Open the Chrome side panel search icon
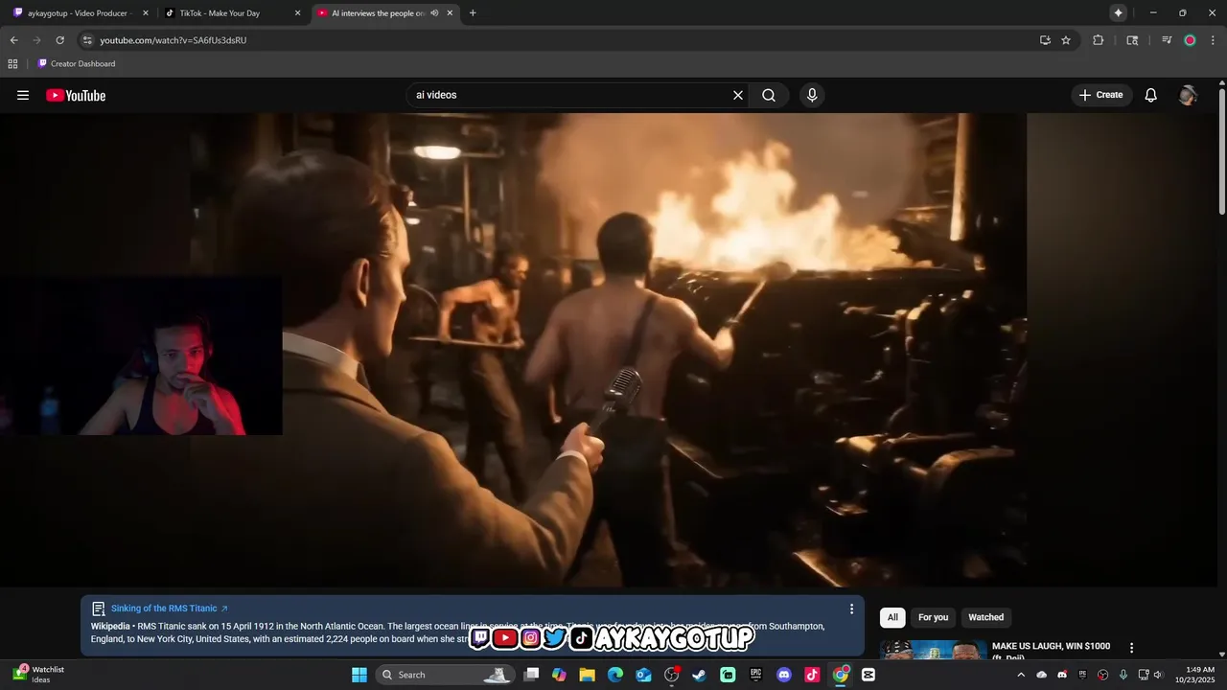1227x690 pixels. 1132,40
